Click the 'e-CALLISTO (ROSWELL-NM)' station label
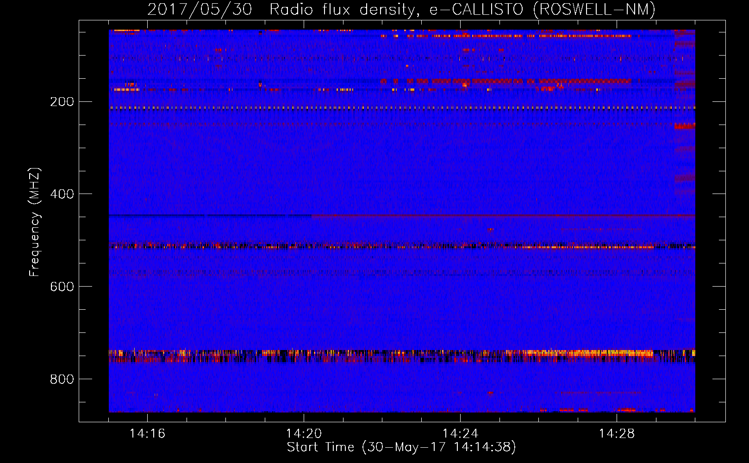 click(x=543, y=9)
